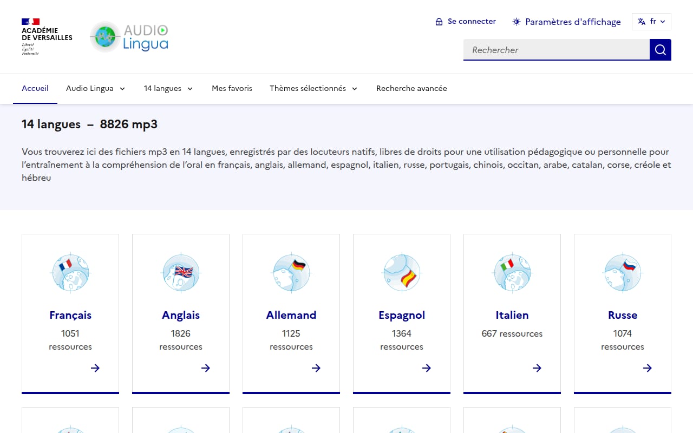Viewport: 693px width, 433px height.
Task: Open Mes favoris page
Action: click(x=232, y=88)
